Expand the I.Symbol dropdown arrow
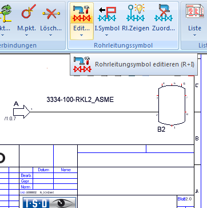 pos(107,35)
